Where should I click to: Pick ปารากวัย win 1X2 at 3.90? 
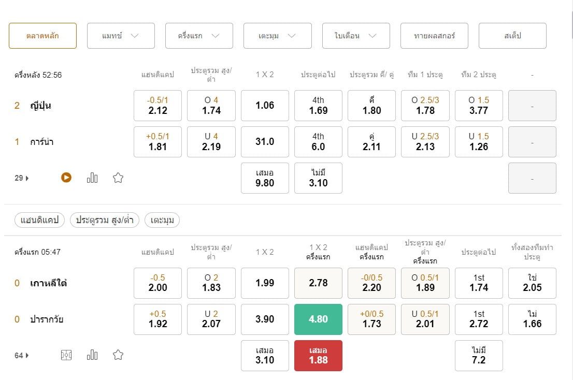265,319
